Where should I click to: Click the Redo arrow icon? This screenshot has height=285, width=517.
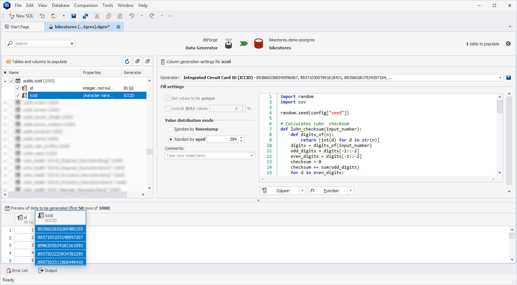[152, 16]
